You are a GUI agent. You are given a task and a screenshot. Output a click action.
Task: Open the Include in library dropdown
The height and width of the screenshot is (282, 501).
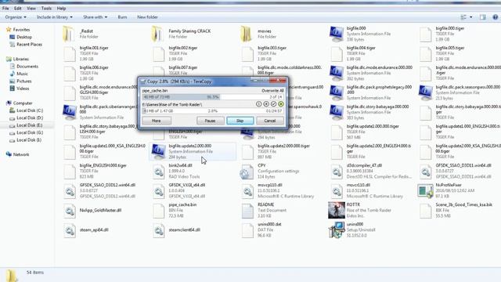coord(55,17)
